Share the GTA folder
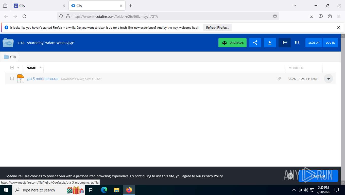Screen dimensions: 345x195 point(255,43)
